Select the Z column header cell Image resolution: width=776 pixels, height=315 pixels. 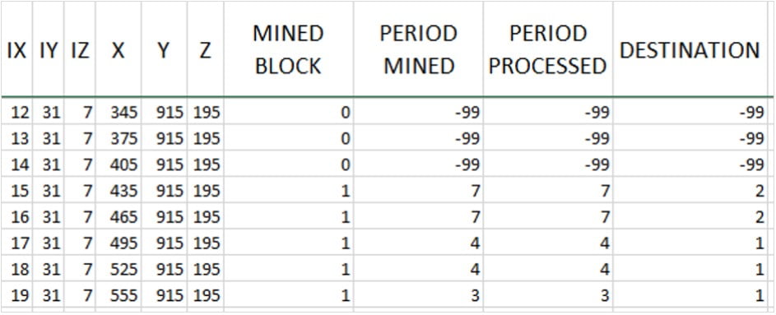coord(206,49)
